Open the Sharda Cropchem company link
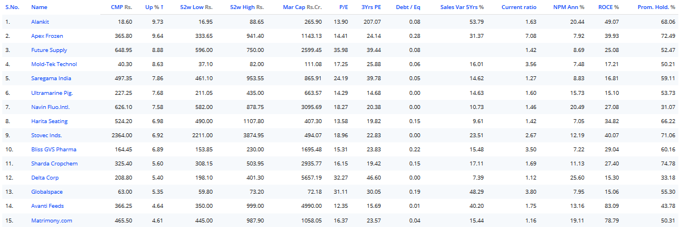 [x=54, y=163]
